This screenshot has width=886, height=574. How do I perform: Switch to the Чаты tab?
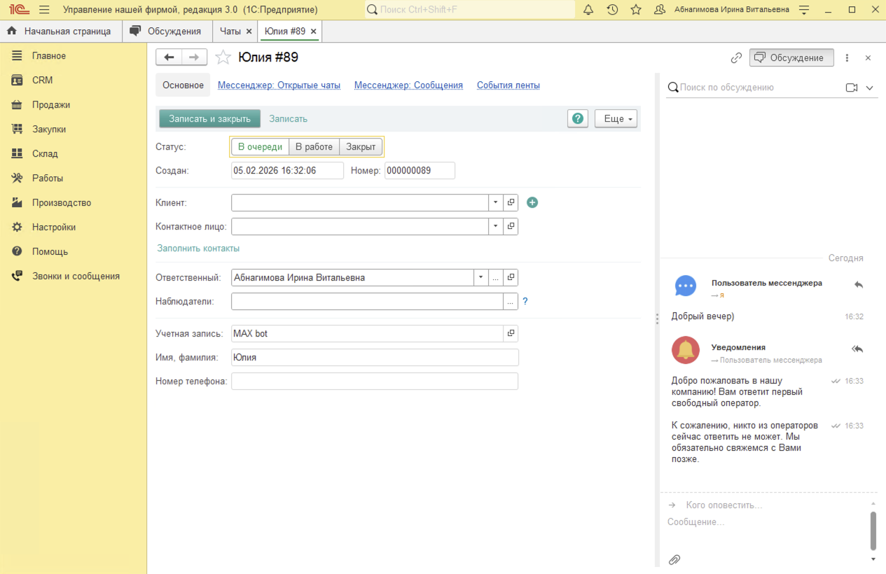point(230,31)
